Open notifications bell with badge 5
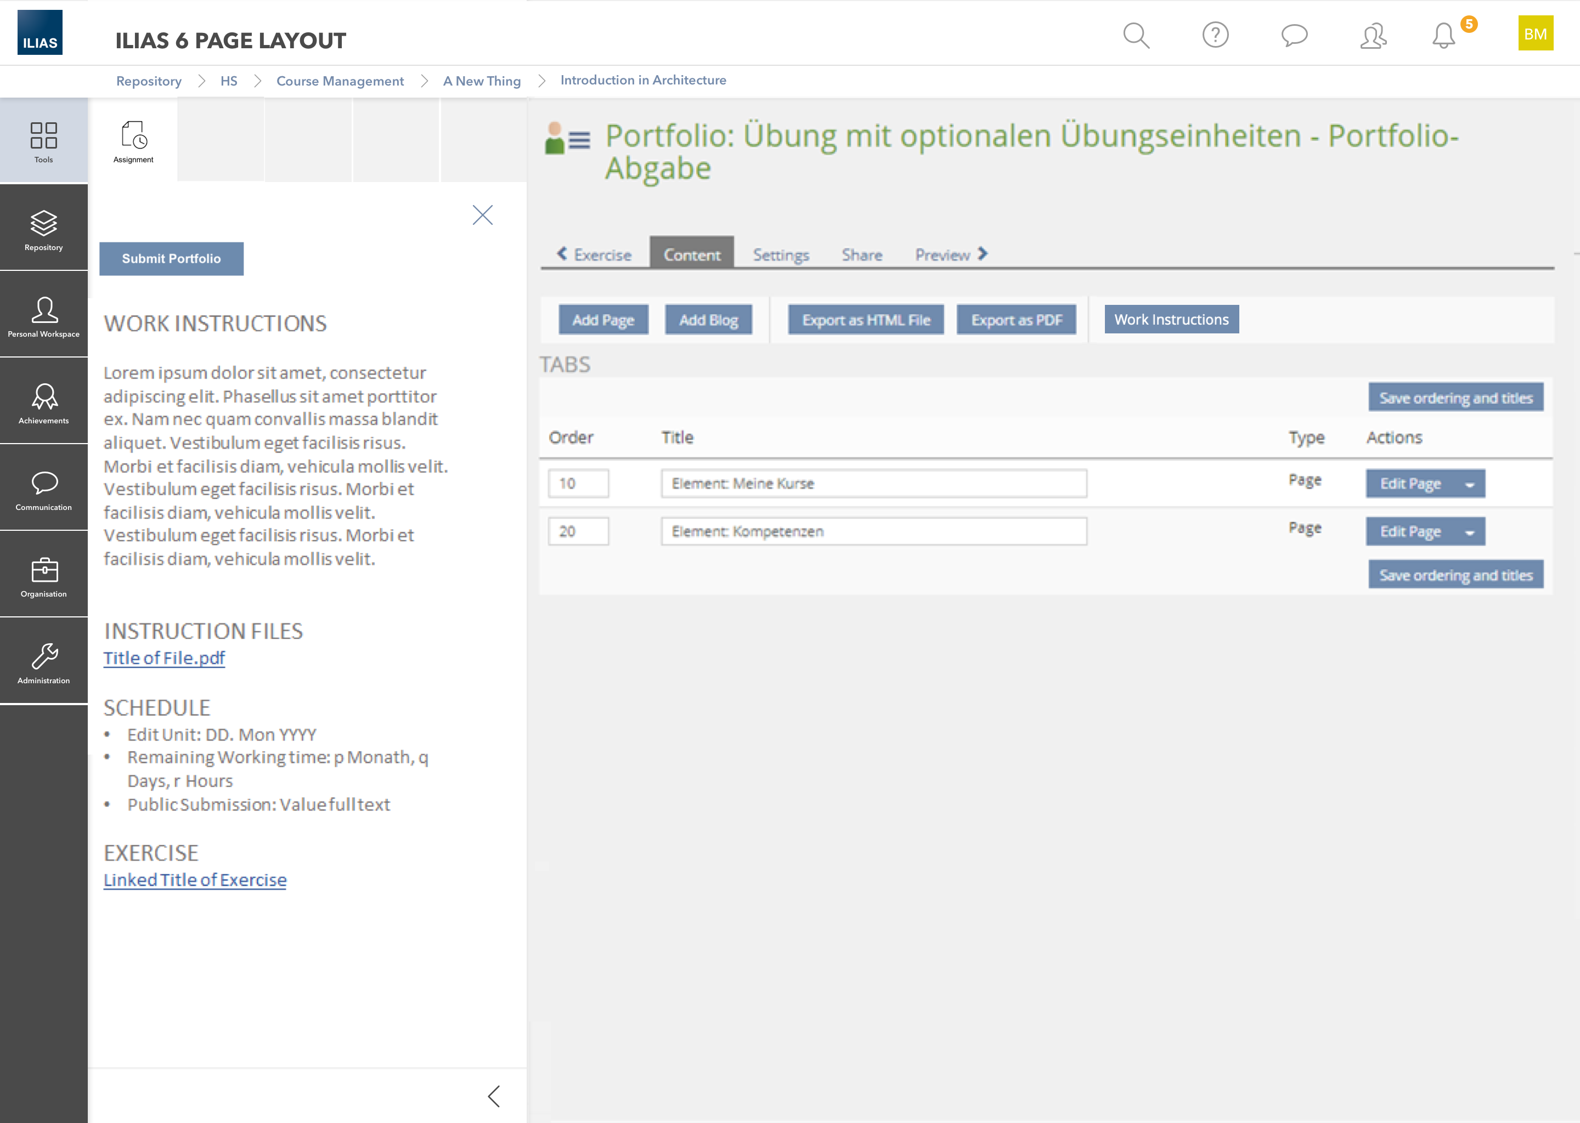Image resolution: width=1580 pixels, height=1123 pixels. coord(1444,35)
